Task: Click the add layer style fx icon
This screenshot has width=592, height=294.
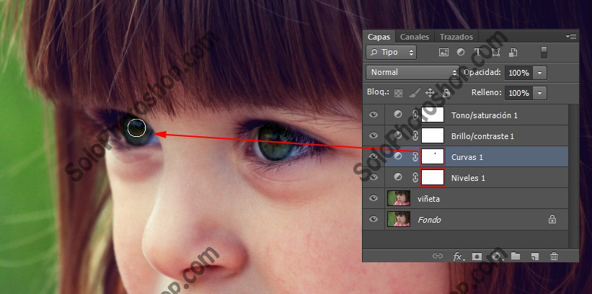Action: [457, 256]
